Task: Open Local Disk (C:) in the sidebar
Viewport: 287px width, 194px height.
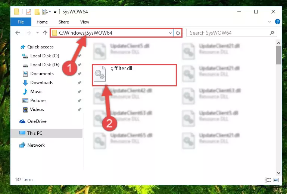Action: [45, 56]
